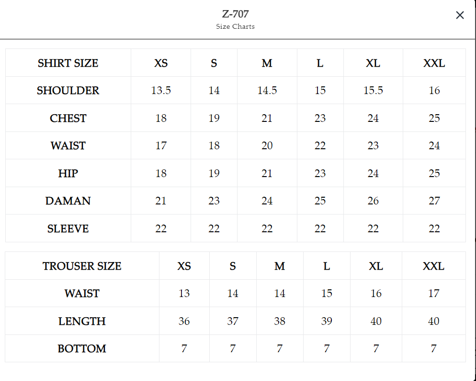This screenshot has width=476, height=381.
Task: Click the trouser length value 38 for M
Action: coord(280,321)
